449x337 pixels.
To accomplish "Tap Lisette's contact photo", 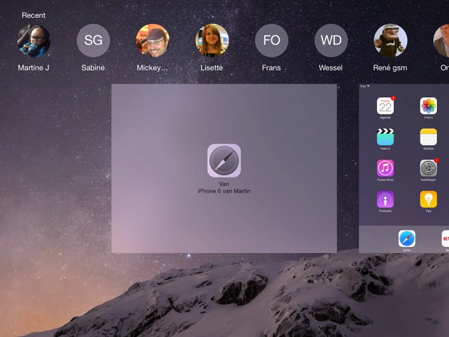I will click(213, 41).
